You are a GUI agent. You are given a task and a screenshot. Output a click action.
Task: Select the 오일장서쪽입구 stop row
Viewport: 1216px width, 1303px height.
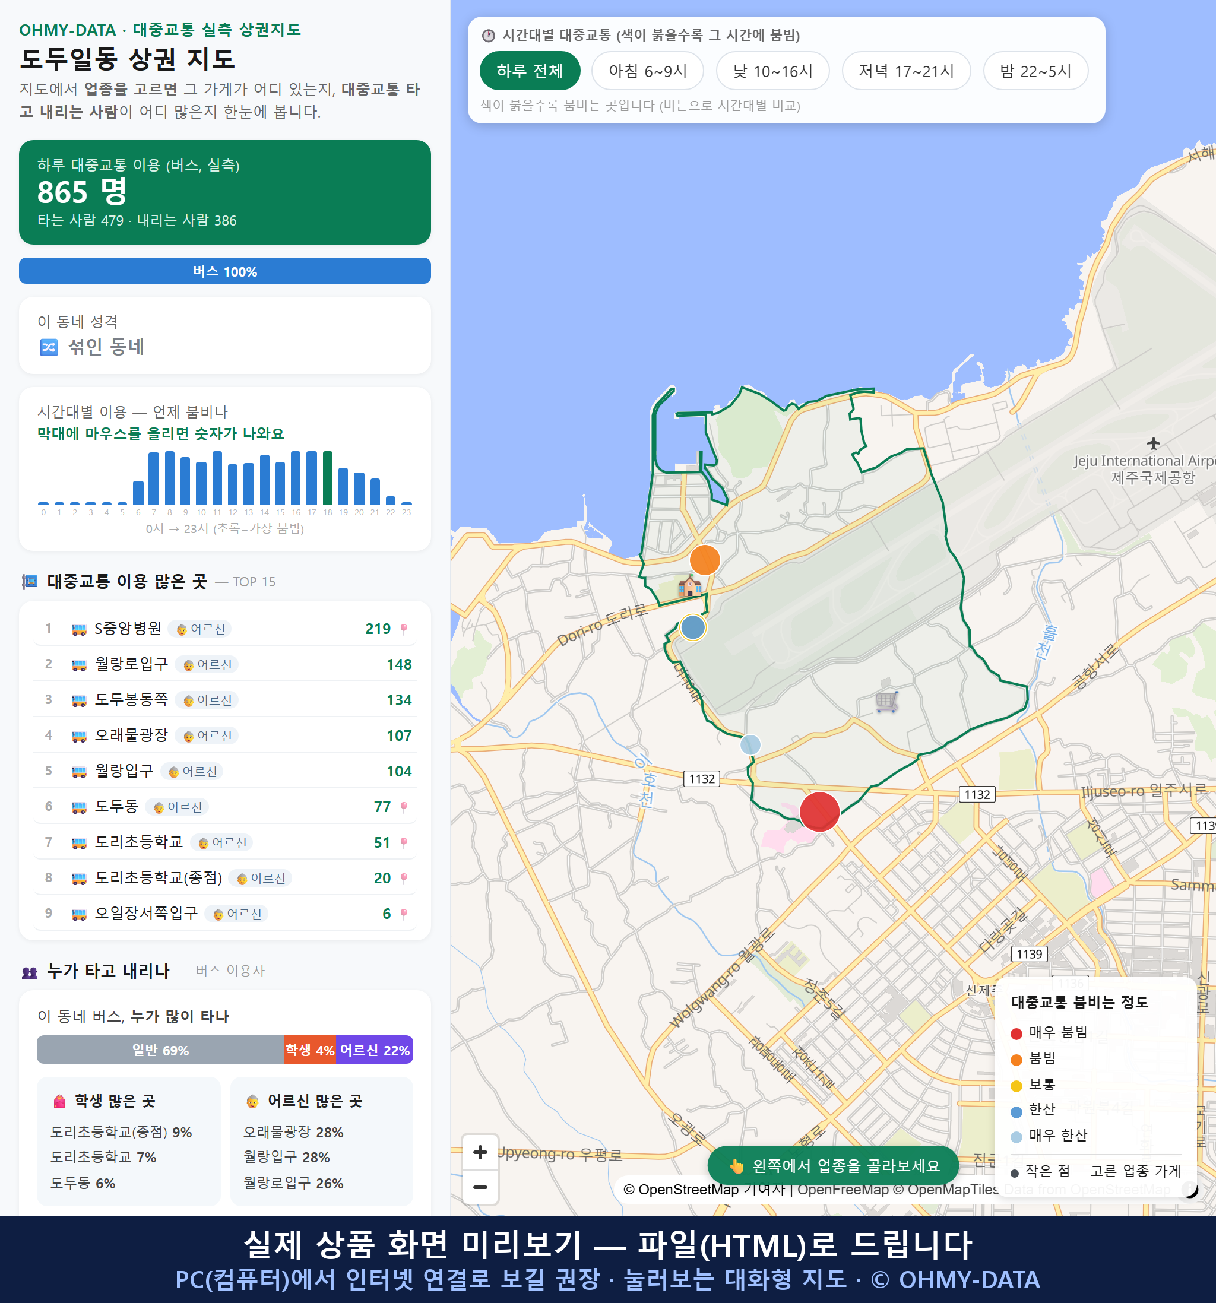[x=225, y=914]
